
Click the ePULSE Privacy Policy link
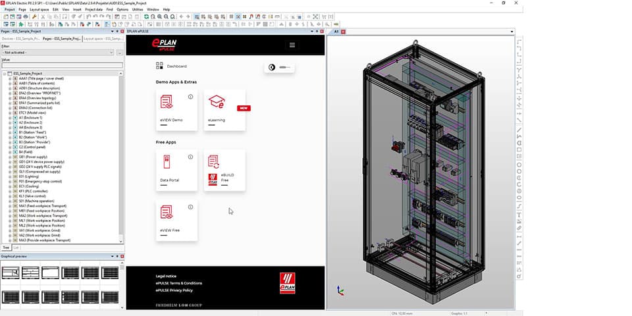pos(174,290)
